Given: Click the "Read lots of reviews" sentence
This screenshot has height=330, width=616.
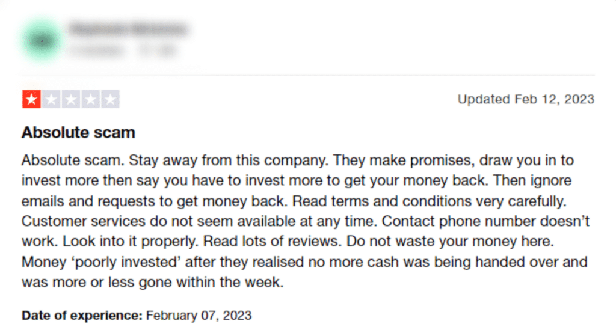Looking at the screenshot, I should [273, 242].
